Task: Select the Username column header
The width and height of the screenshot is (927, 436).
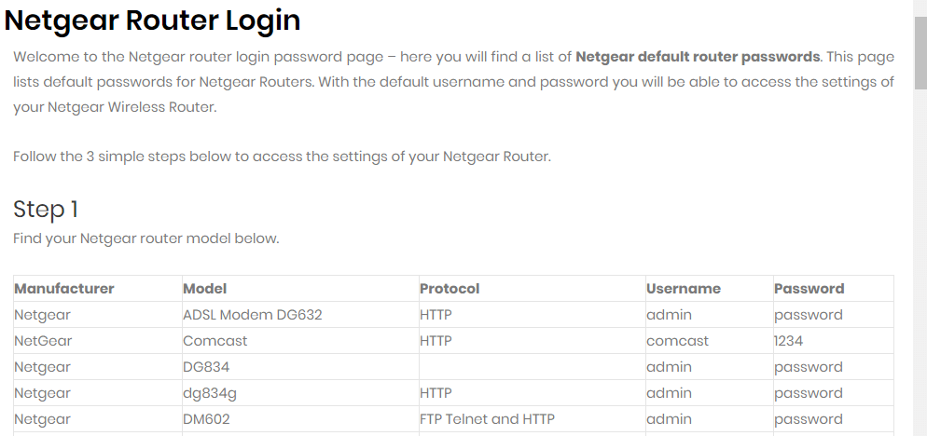Action: pos(684,289)
